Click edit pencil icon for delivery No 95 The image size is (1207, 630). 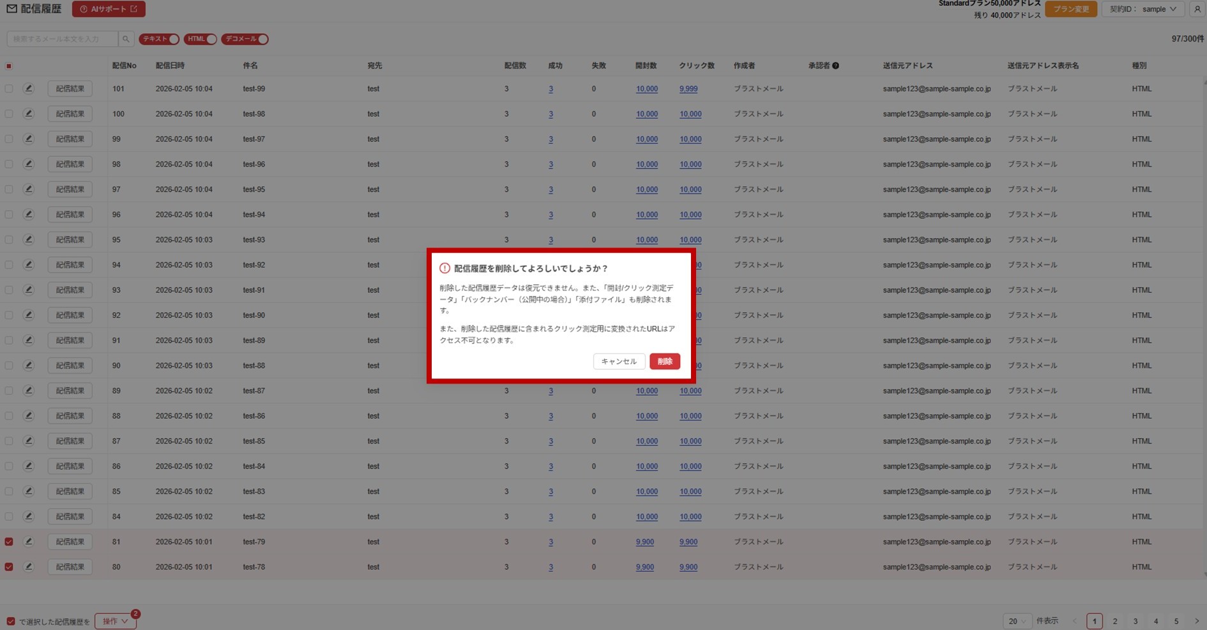tap(29, 239)
